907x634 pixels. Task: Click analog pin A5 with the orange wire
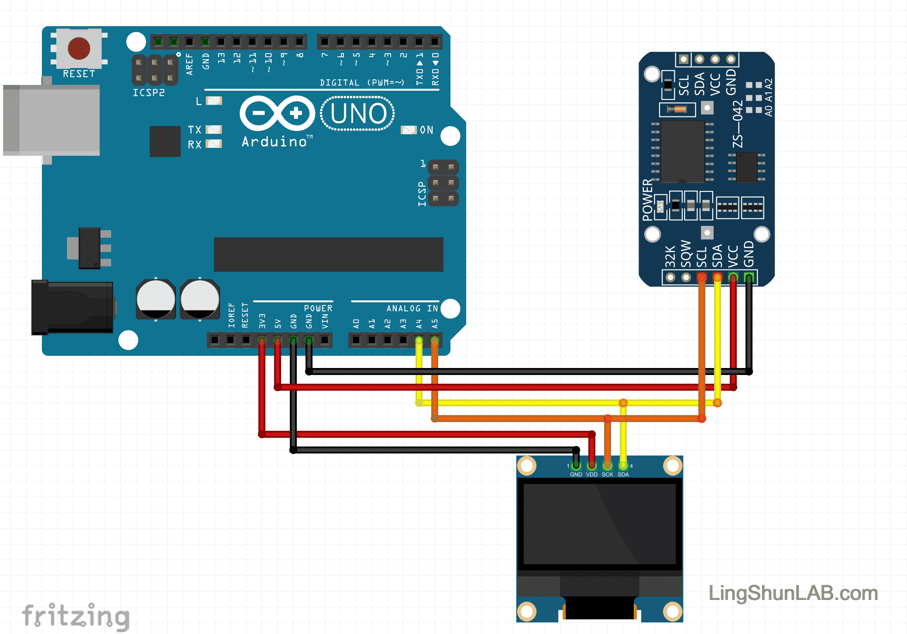[x=435, y=340]
